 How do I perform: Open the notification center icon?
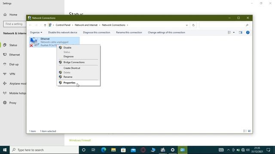click(268, 150)
